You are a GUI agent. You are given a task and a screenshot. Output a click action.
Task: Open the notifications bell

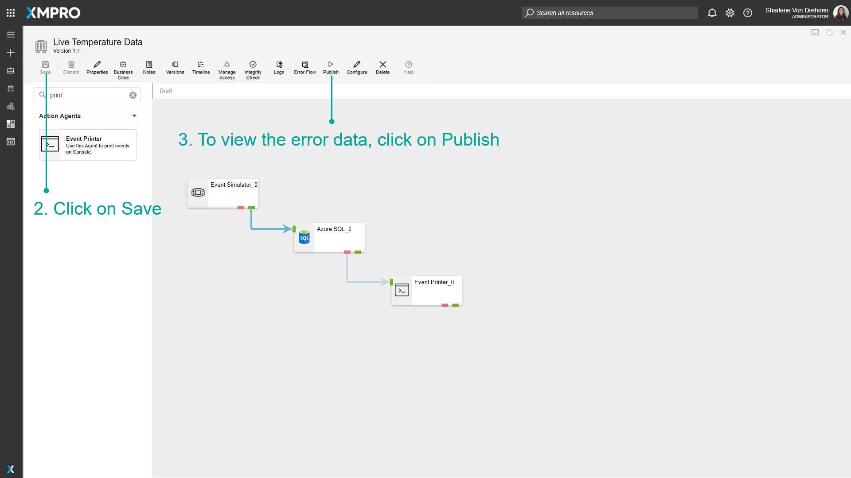(712, 13)
